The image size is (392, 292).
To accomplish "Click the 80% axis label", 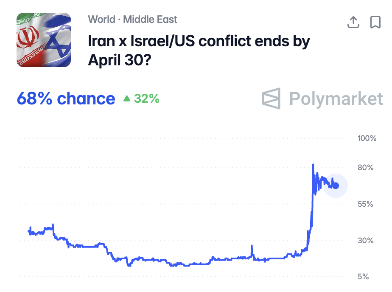I will [365, 168].
